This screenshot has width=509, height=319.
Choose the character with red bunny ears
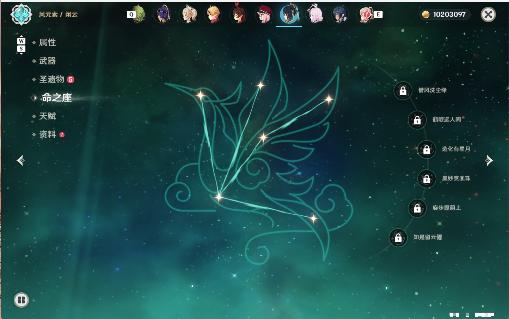pos(238,14)
